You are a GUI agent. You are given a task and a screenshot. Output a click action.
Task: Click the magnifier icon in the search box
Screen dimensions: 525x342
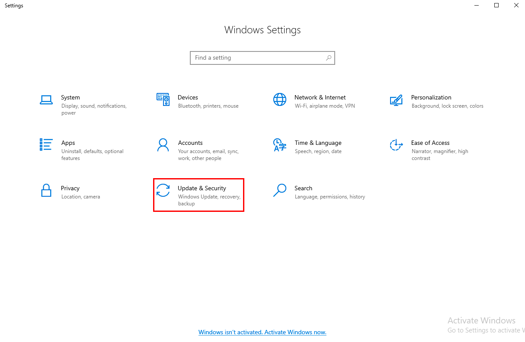(x=329, y=58)
